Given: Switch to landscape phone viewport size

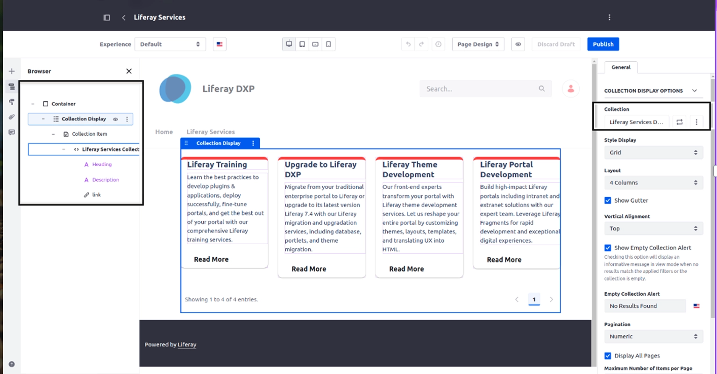Looking at the screenshot, I should 315,44.
